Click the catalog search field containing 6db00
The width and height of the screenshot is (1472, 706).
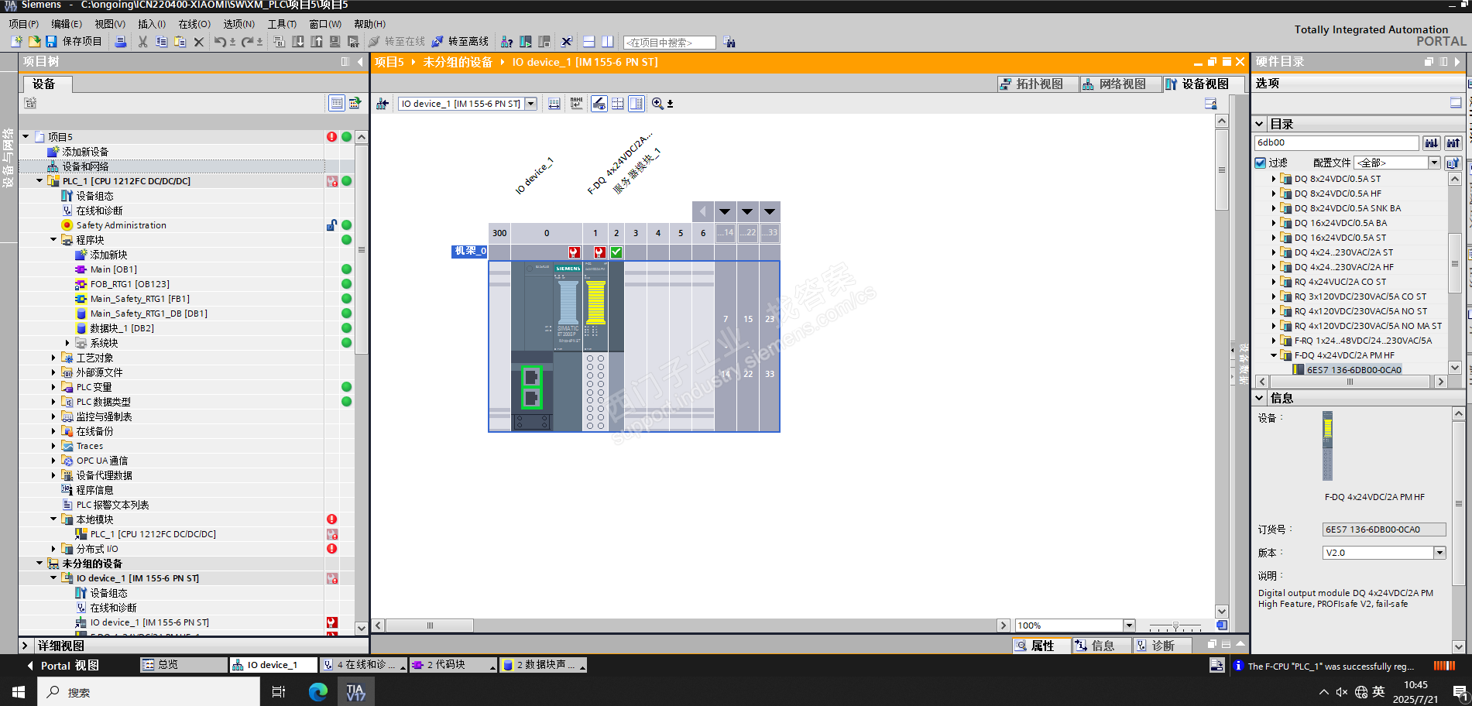click(1336, 143)
